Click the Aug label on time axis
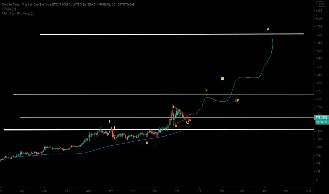The height and width of the screenshot is (194, 329). click(89, 191)
